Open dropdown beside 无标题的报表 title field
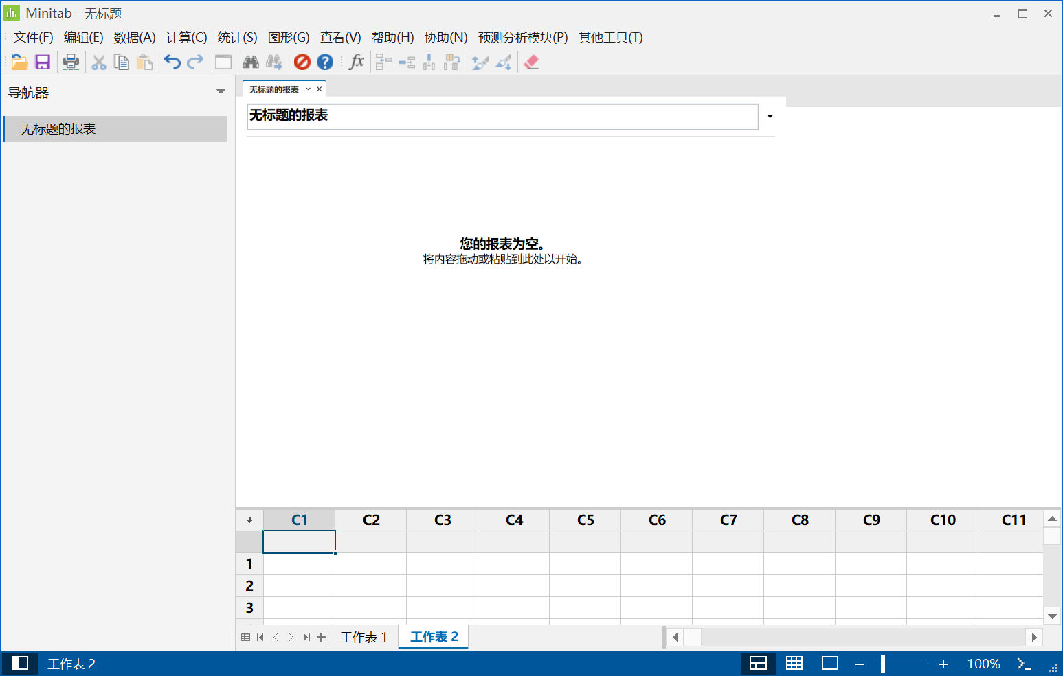The width and height of the screenshot is (1063, 676). pos(770,117)
